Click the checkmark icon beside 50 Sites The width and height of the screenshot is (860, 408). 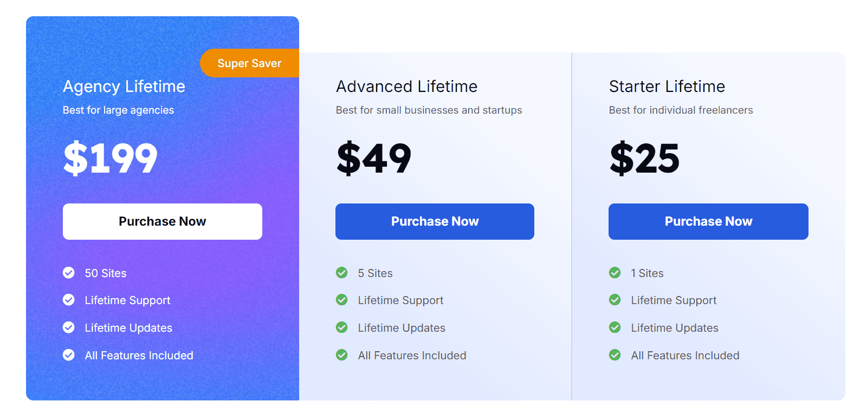(x=68, y=273)
